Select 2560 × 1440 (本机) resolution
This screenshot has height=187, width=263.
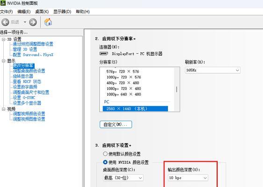135,109
